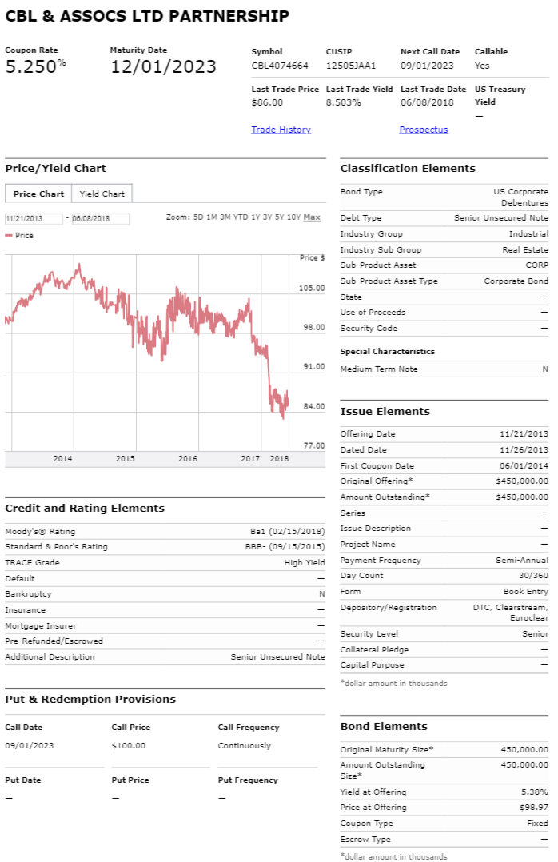
Task: Set chart zoom to YTD
Action: [x=241, y=217]
